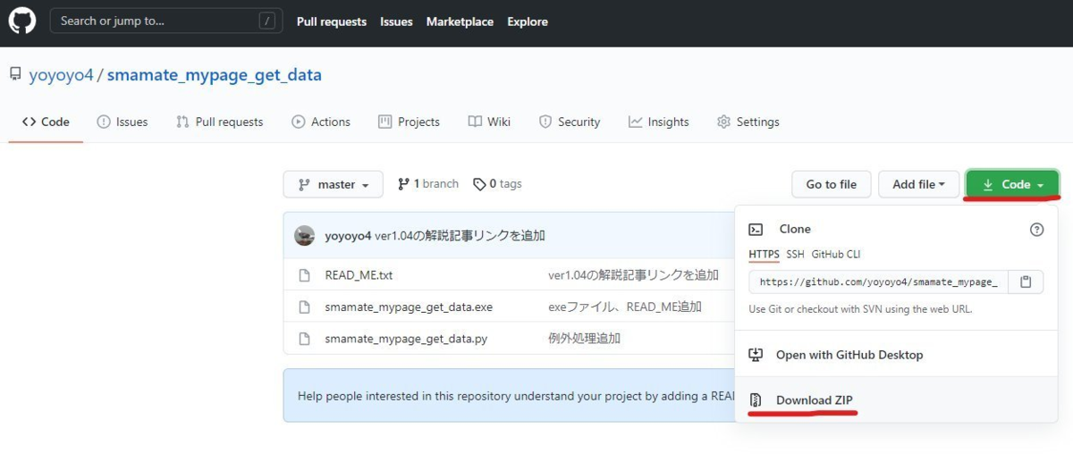Open the Clone help question mark icon
Screen dimensions: 1073x454
(1036, 230)
